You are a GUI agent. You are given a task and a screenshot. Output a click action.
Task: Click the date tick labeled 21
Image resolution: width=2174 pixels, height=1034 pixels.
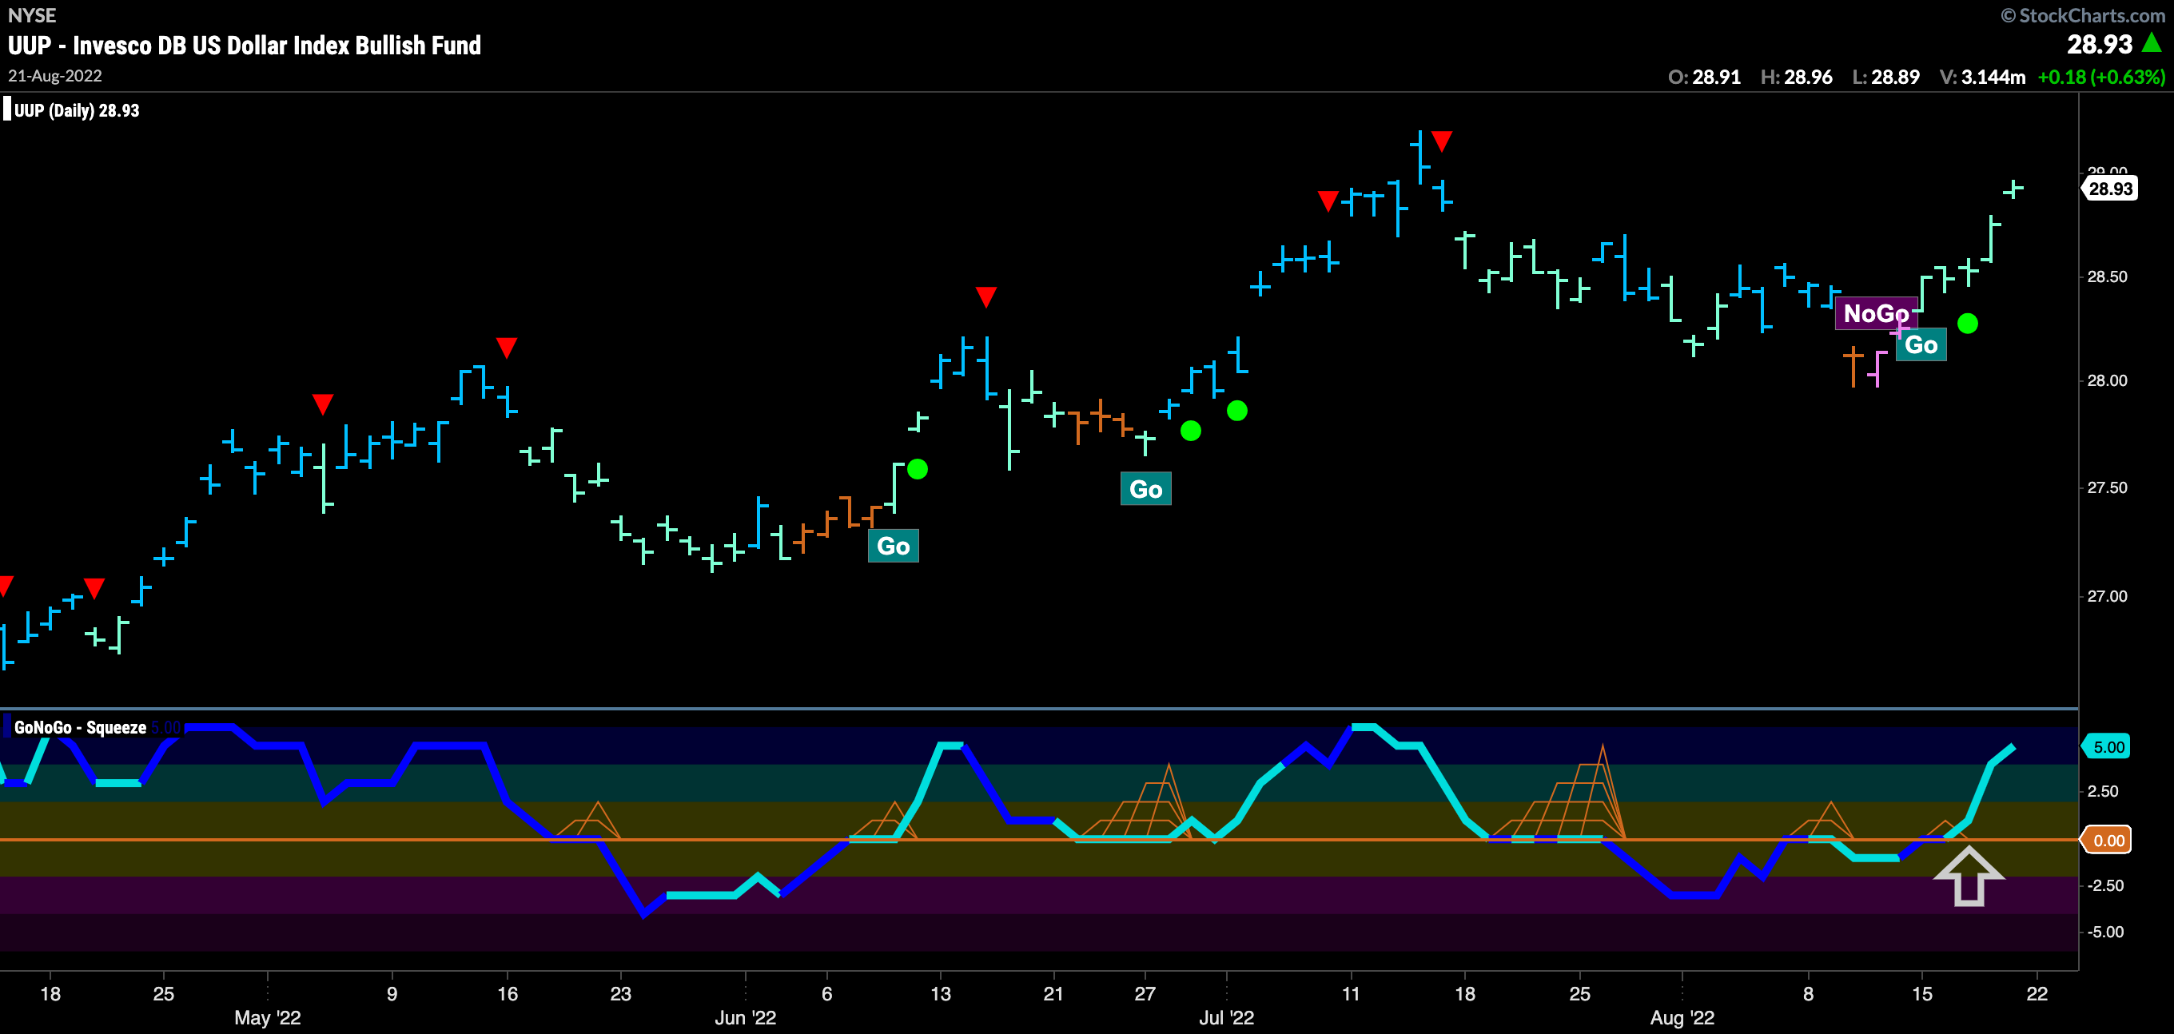pos(1053,993)
